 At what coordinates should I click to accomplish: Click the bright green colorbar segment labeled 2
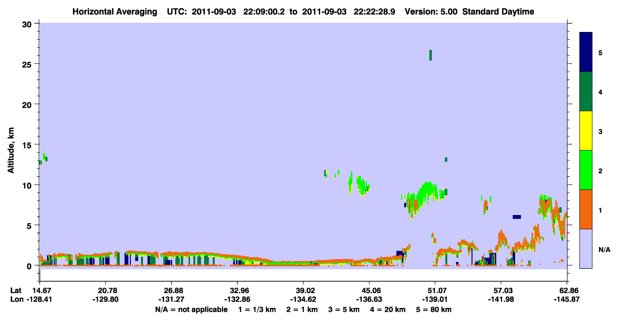point(586,170)
